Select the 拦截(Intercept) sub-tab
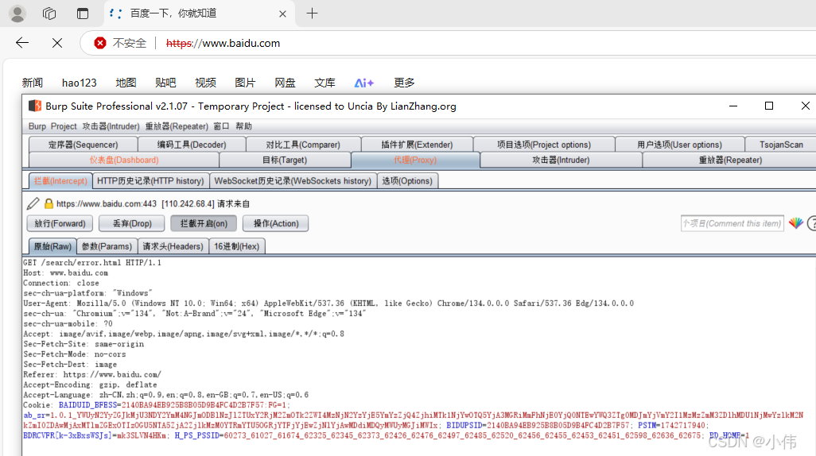 click(60, 181)
